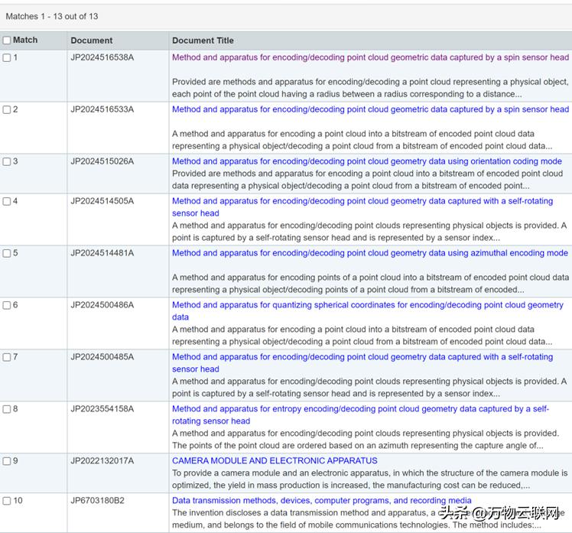Screen dimensions: 572x533
Task: Tick the checkbox for match 8
Action: [x=7, y=410]
